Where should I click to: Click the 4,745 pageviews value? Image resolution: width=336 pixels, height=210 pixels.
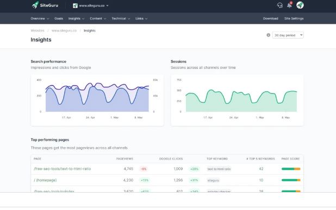pos(128,169)
